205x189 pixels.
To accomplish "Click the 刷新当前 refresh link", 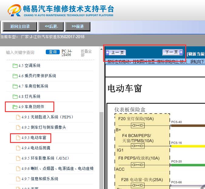I will click(x=196, y=54).
